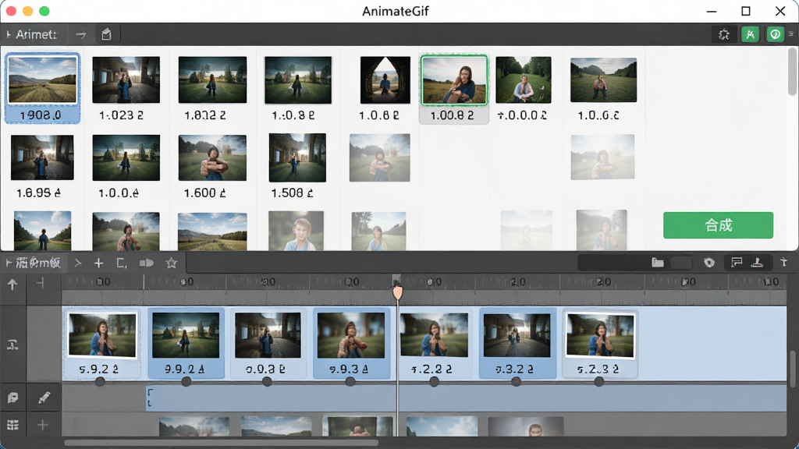
Task: Click the star icon in the timeline toolbar
Action: pos(172,263)
